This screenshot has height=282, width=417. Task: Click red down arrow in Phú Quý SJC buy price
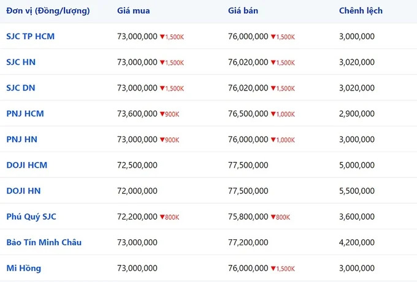click(163, 217)
